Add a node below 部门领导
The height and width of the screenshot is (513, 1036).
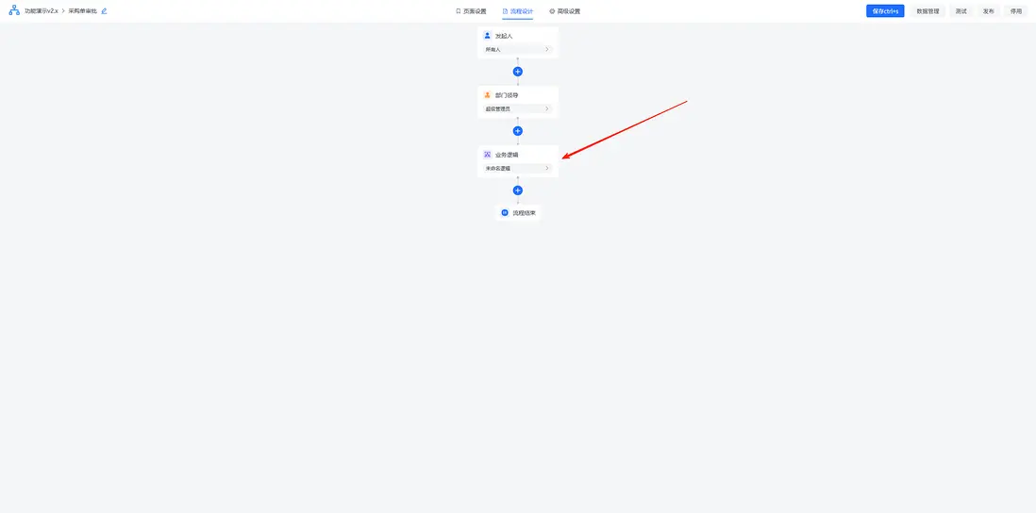tap(518, 131)
